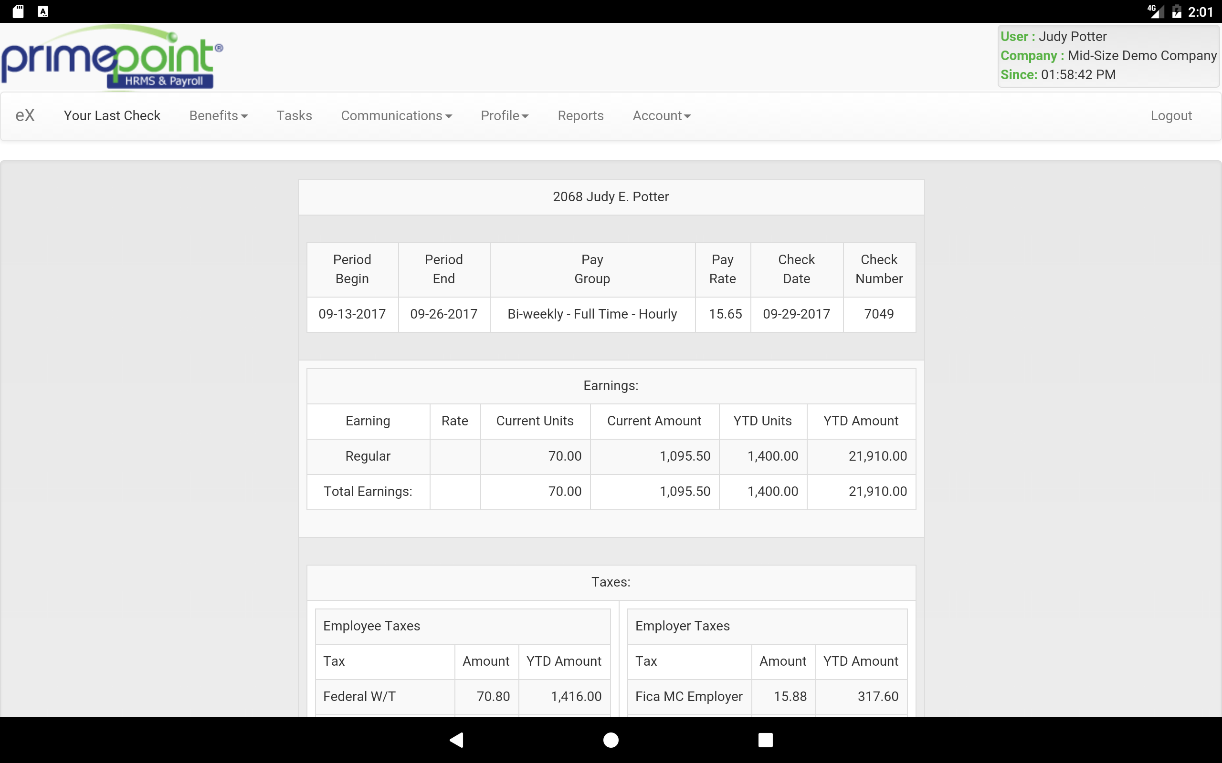This screenshot has height=763, width=1222.
Task: Tap the 2:01 clock in status bar
Action: 1201,11
